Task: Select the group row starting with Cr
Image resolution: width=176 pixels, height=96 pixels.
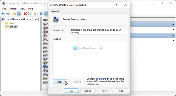Action: pos(46,24)
